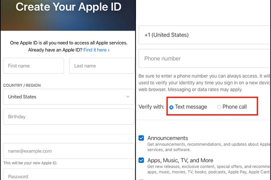This screenshot has height=180, width=271.
Task: Expand the United States chevron arrow
Action: [128, 97]
